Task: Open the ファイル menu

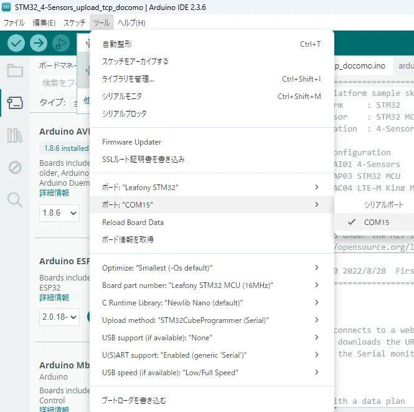Action: coord(14,23)
